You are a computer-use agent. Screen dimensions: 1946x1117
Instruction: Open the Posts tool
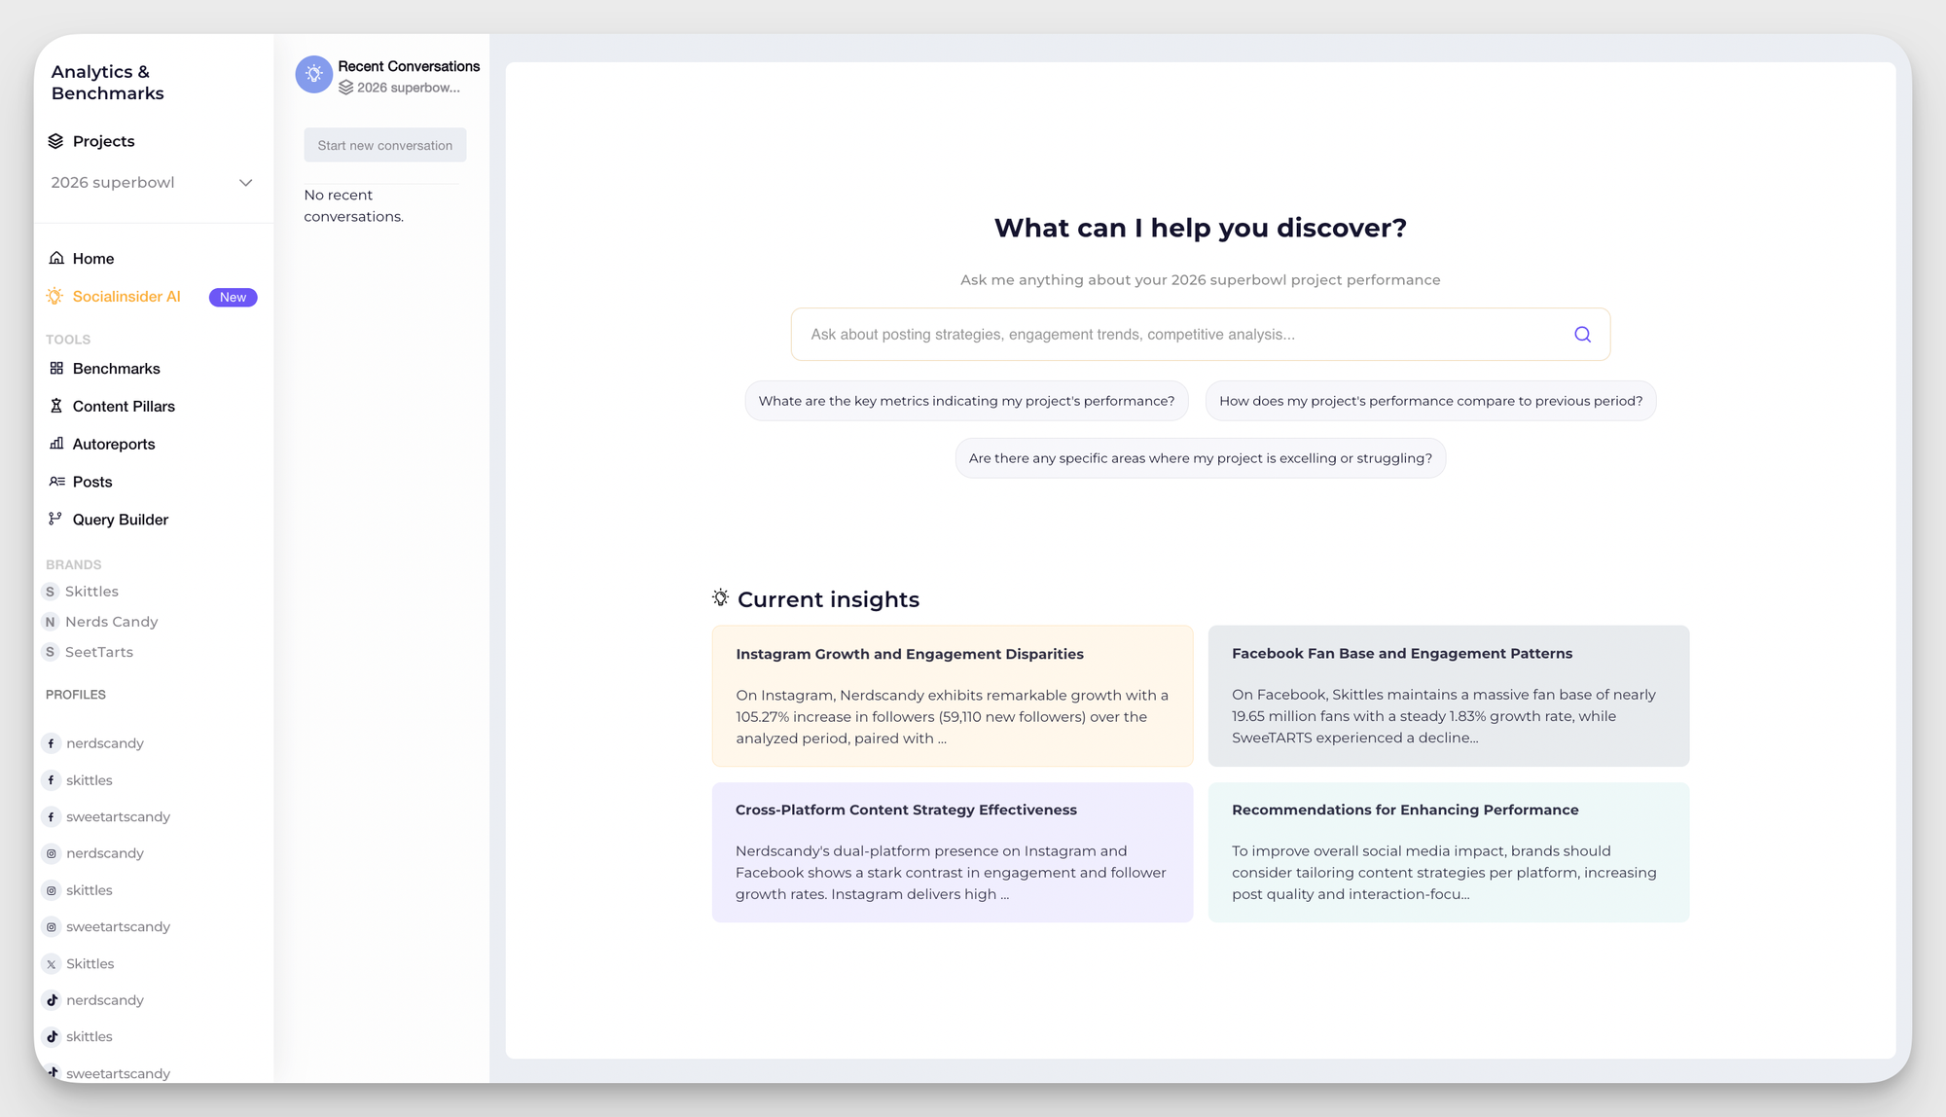click(x=92, y=481)
